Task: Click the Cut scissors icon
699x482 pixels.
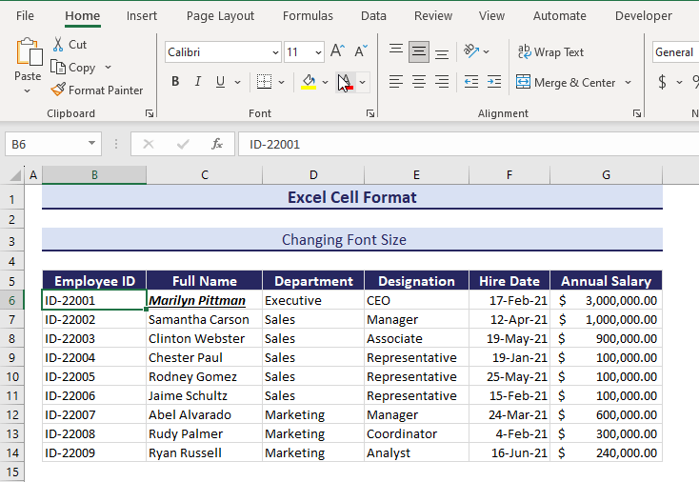Action: coord(58,45)
